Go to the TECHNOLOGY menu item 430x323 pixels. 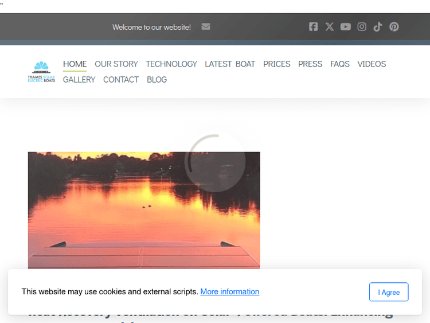click(x=171, y=64)
